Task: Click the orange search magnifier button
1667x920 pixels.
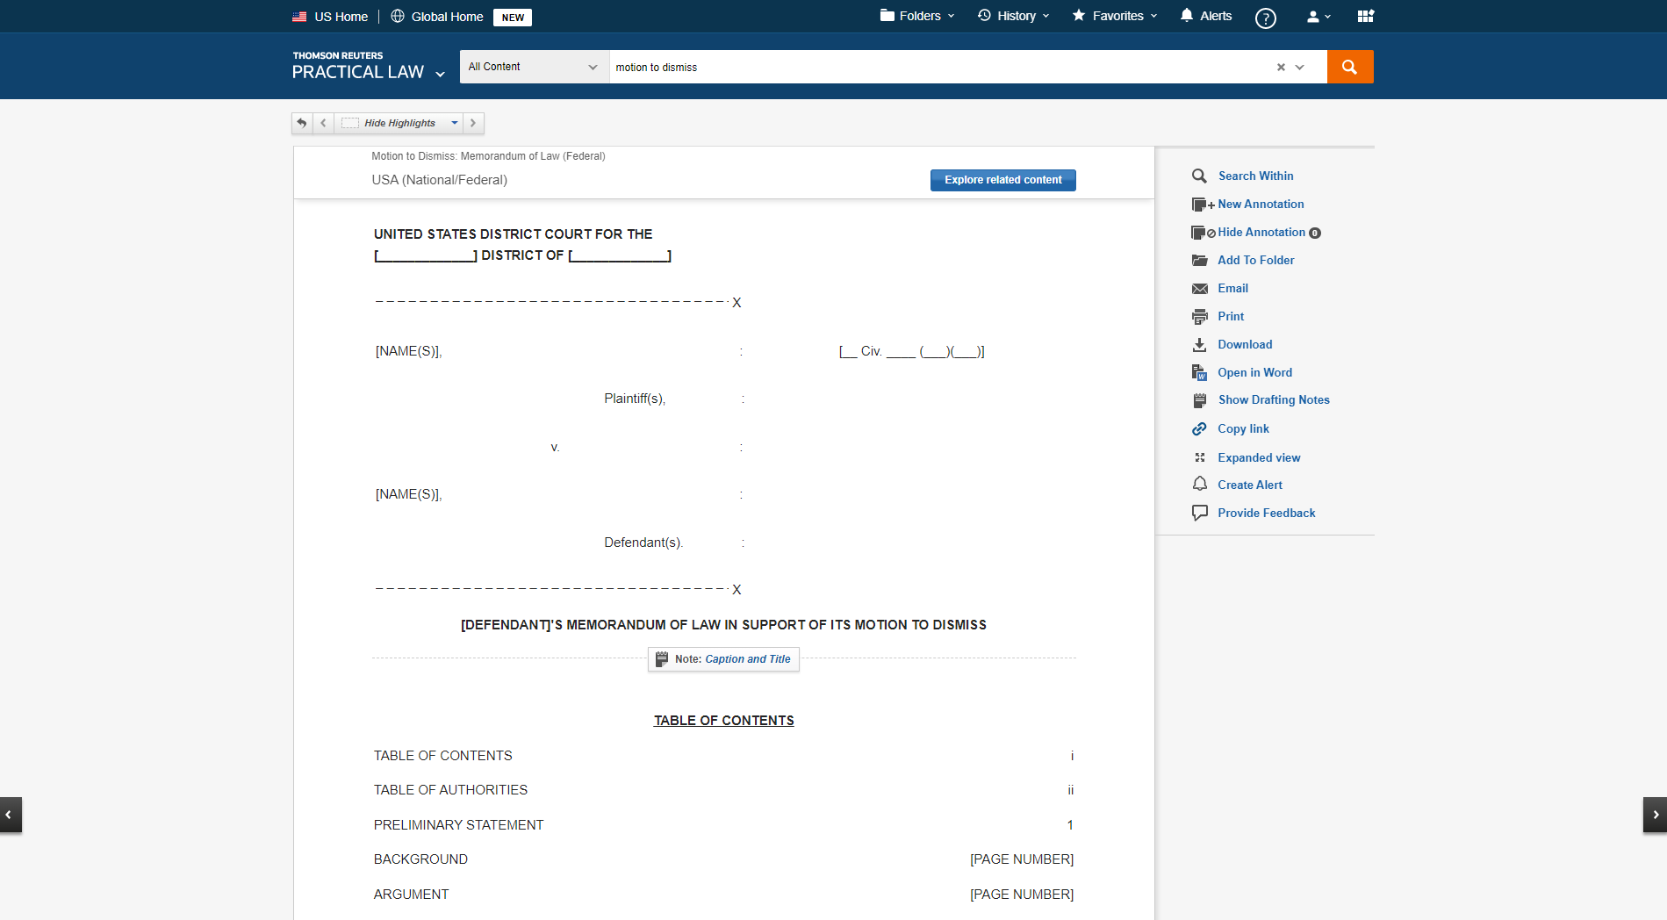Action: tap(1349, 67)
